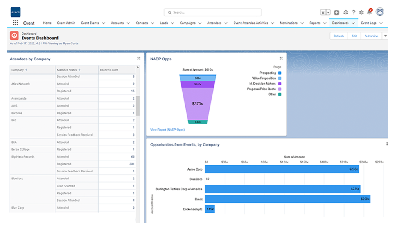Expand the Contacts tab chevron
397x231 pixels.
point(153,23)
